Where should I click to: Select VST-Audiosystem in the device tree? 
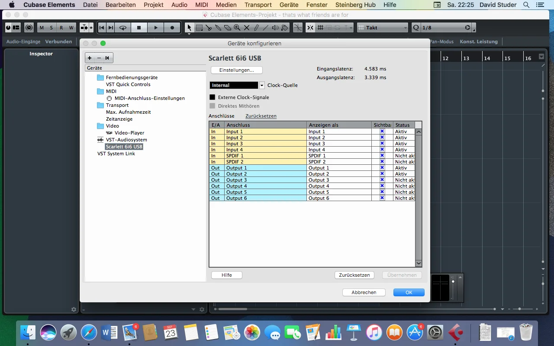pyautogui.click(x=126, y=140)
